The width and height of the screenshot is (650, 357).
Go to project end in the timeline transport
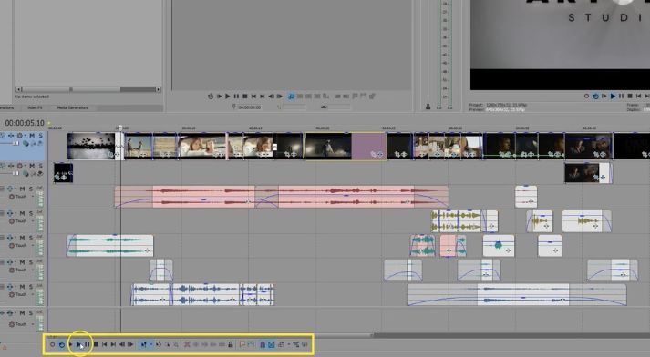(x=113, y=344)
